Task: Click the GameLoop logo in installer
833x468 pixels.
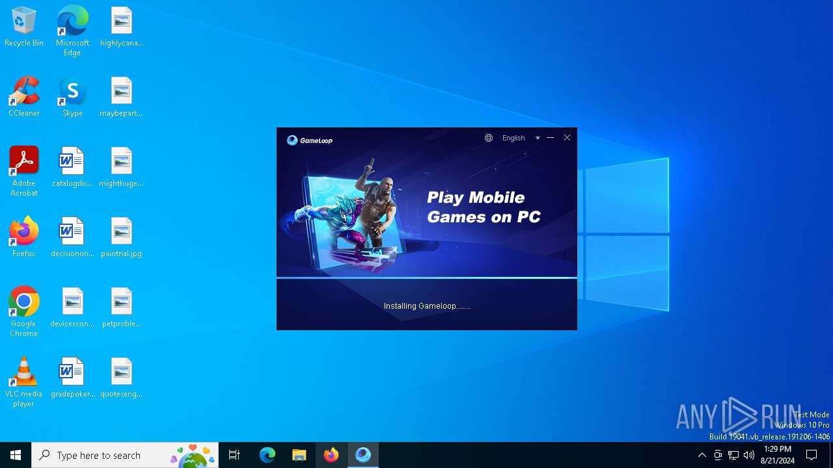Action: tap(310, 140)
